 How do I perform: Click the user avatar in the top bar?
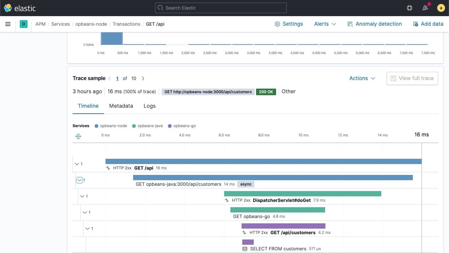coord(441,8)
